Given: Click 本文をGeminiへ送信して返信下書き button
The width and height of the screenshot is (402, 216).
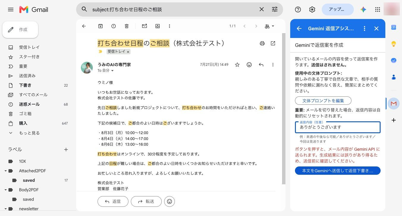Looking at the screenshot, I should [x=338, y=171].
